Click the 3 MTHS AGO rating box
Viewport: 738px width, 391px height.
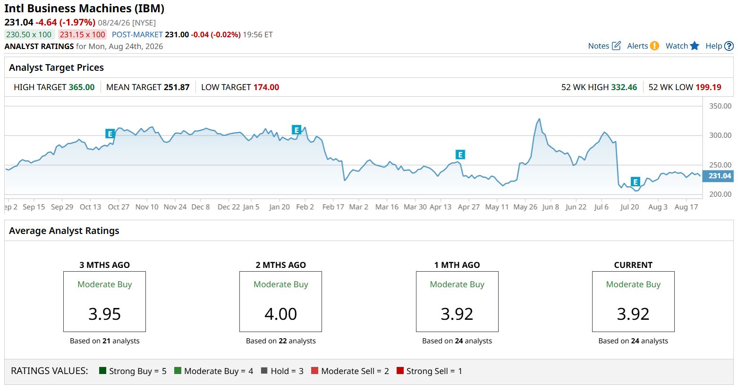(x=104, y=301)
